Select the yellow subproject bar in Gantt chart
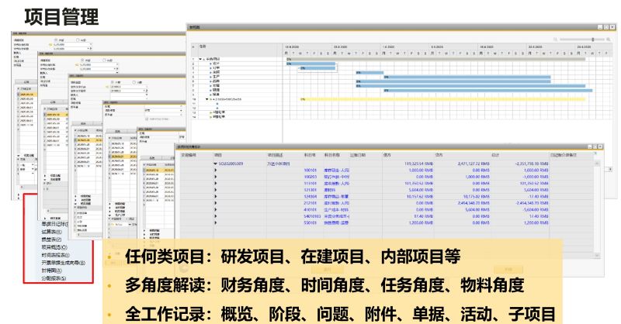Screen dimensions: 621x324 (x=442, y=99)
